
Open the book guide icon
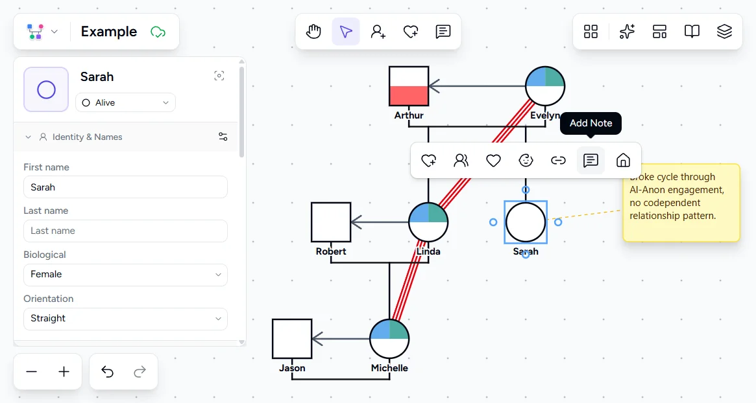pyautogui.click(x=692, y=32)
